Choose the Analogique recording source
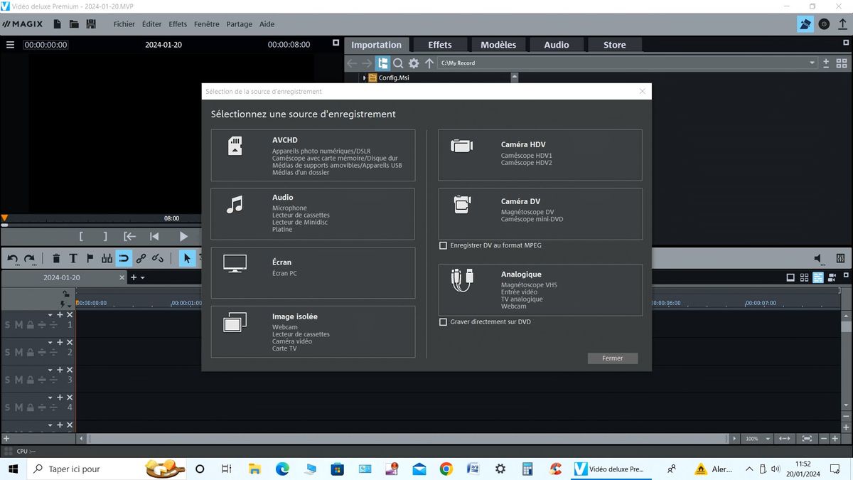Image resolution: width=853 pixels, height=480 pixels. point(540,289)
